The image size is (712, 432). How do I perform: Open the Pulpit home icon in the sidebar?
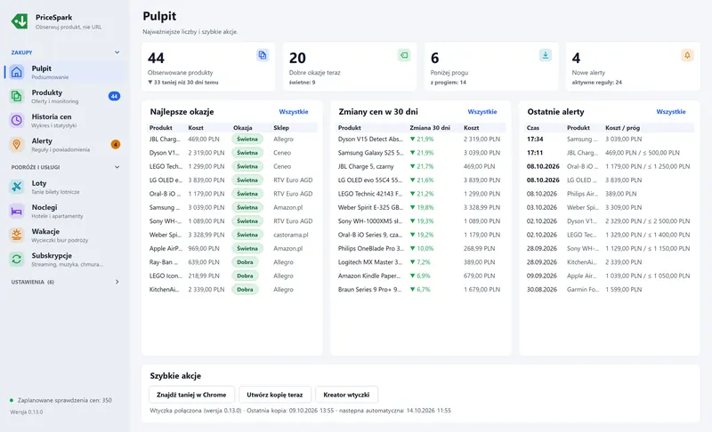click(17, 72)
